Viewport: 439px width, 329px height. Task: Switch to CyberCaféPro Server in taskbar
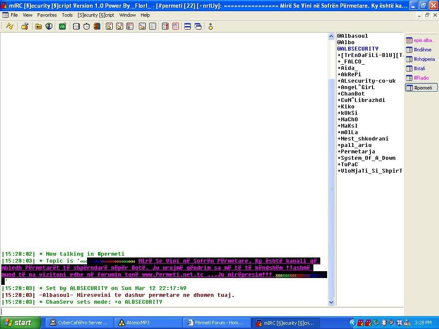click(x=79, y=323)
